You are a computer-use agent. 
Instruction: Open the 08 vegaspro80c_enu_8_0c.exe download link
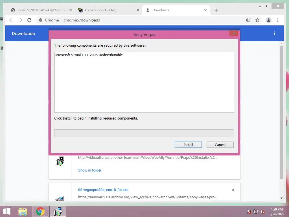(103, 190)
